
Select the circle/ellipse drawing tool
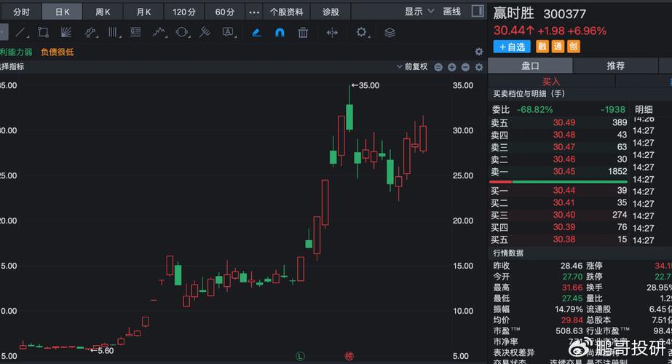tap(182, 33)
